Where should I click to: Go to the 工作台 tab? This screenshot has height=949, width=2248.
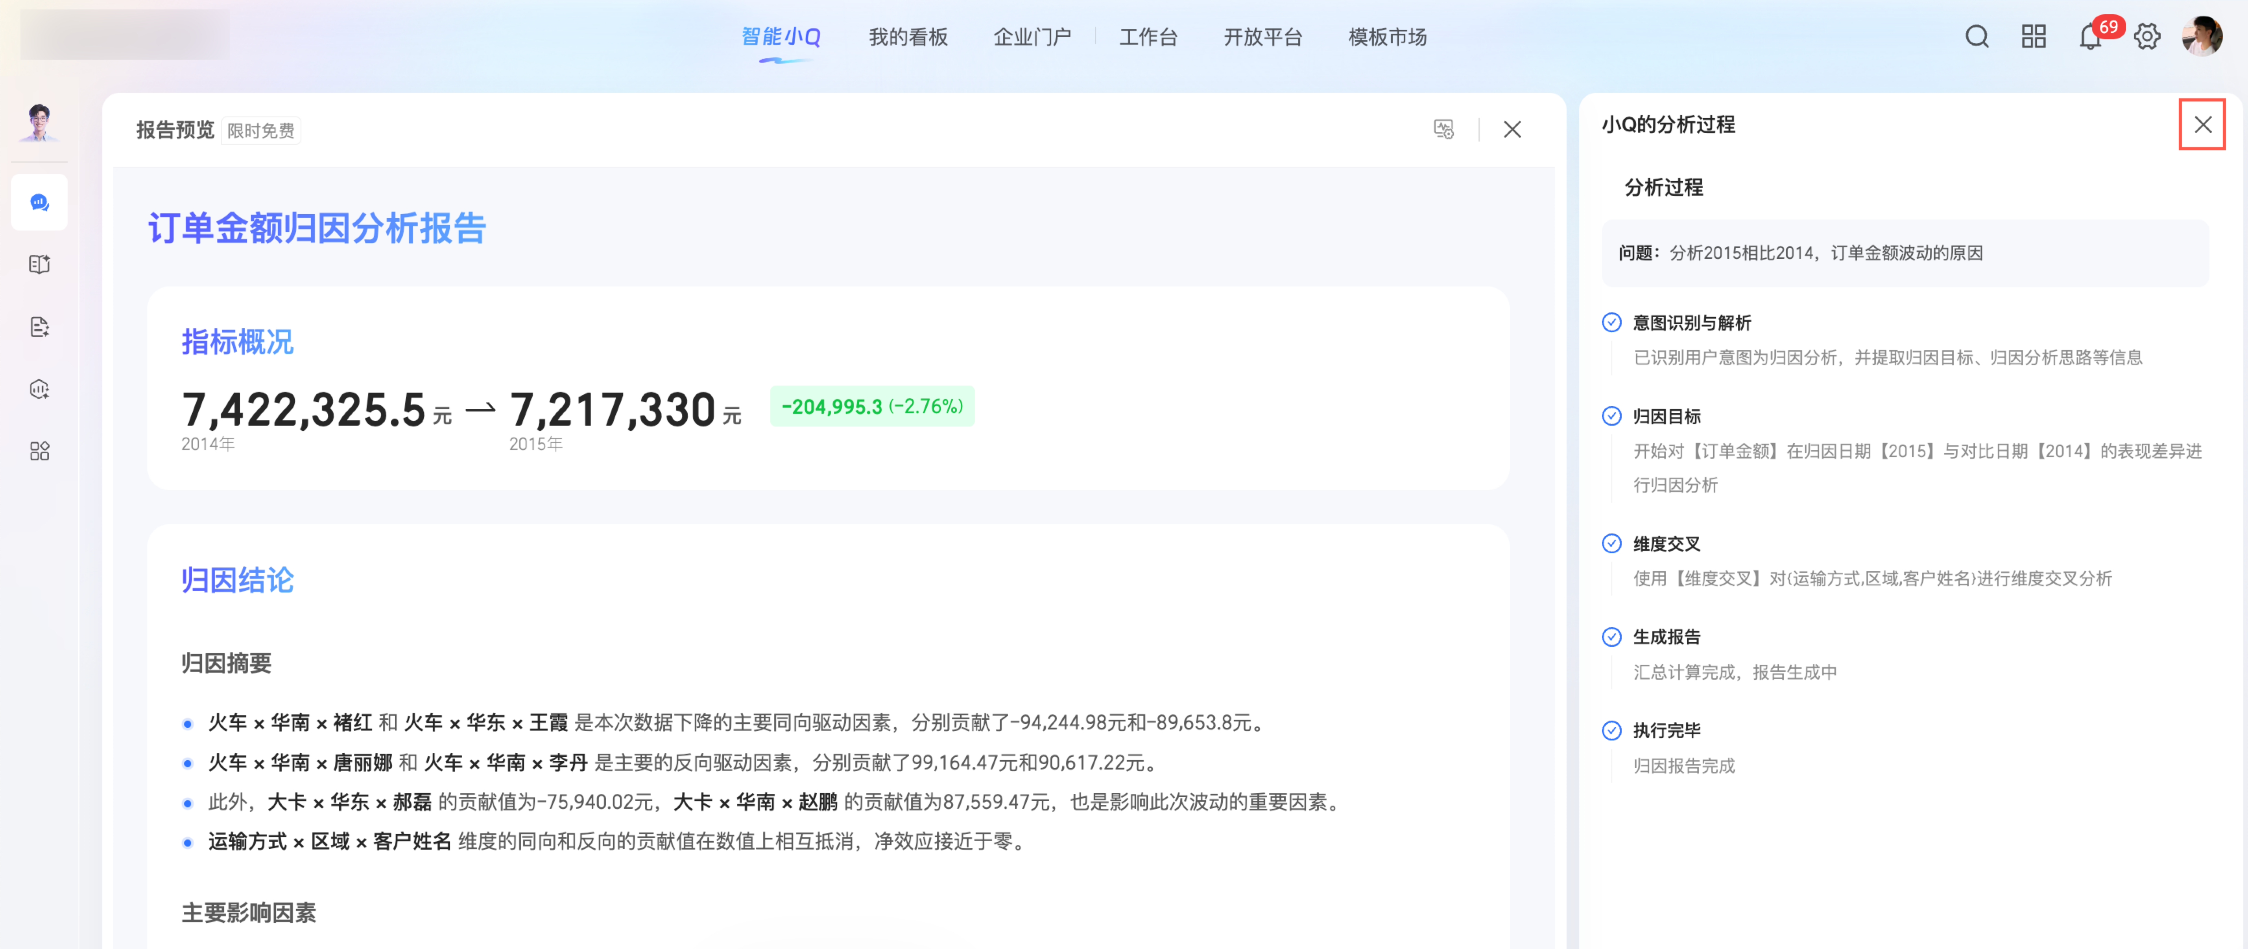pos(1148,37)
